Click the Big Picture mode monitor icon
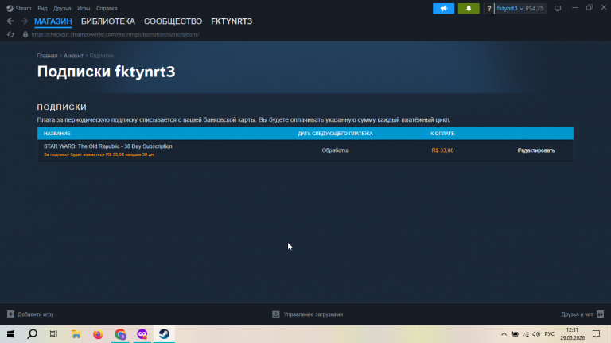 (558, 8)
